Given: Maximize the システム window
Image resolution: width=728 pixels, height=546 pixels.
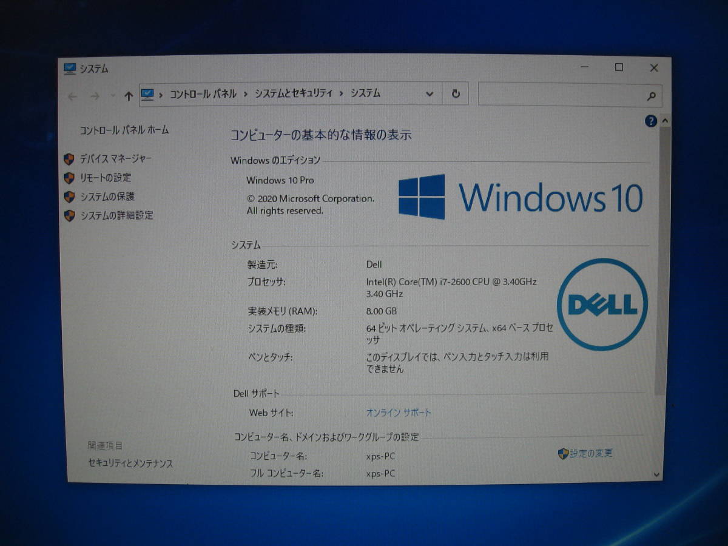Looking at the screenshot, I should tap(619, 67).
